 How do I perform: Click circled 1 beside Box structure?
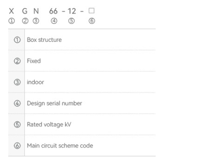[x=17, y=40]
